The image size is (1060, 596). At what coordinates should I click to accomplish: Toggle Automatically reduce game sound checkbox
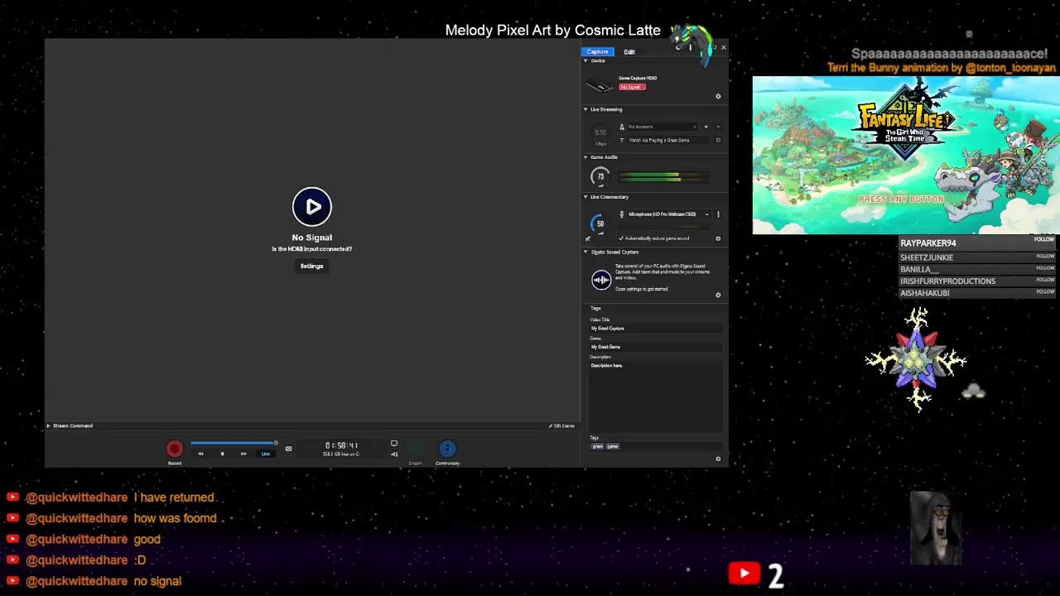click(x=621, y=238)
